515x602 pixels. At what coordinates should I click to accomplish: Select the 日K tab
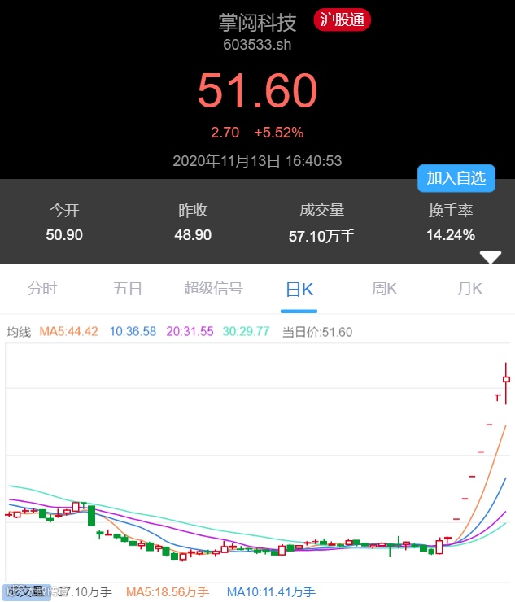299,289
